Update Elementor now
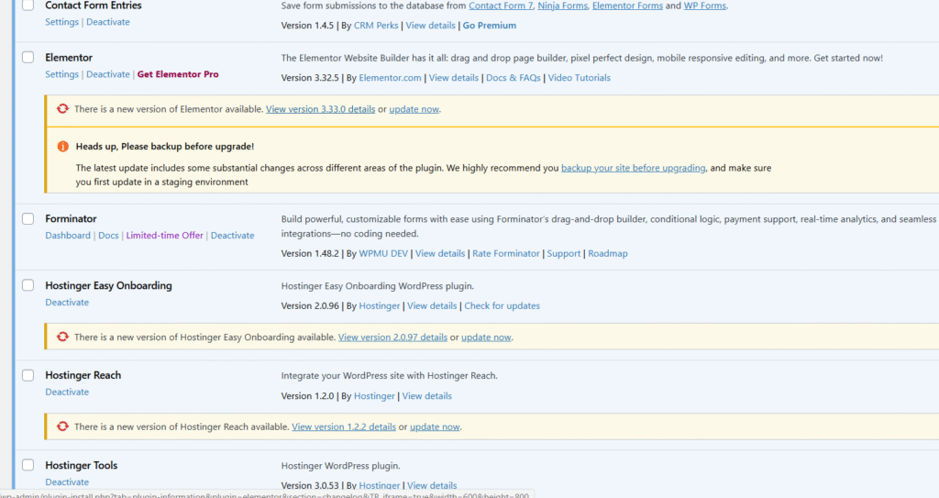The width and height of the screenshot is (939, 498). coord(414,109)
